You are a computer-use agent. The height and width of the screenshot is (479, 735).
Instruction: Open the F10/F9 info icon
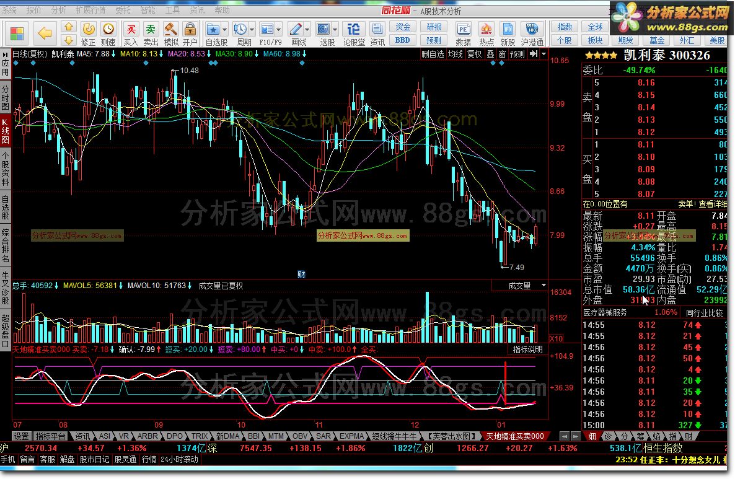coord(266,30)
